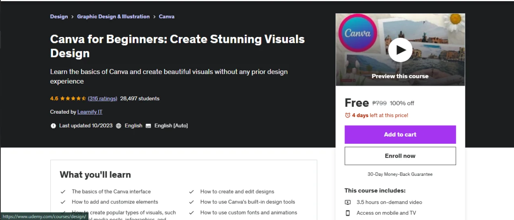The width and height of the screenshot is (514, 220).
Task: Click the last updated alert icon
Action: coord(53,126)
